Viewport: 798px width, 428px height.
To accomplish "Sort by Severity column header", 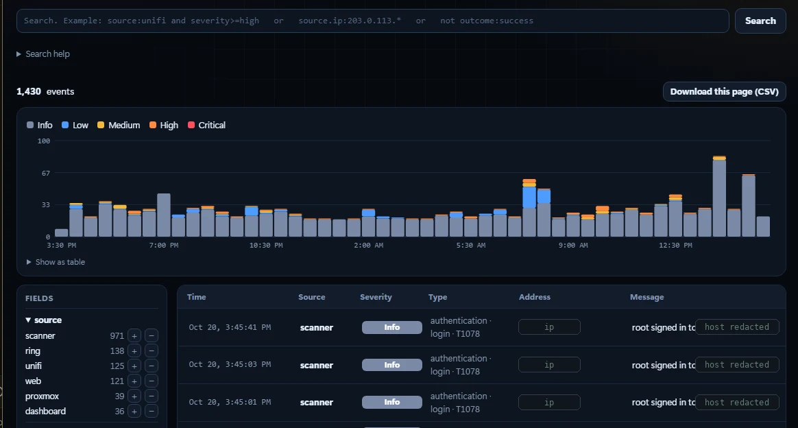I will (x=376, y=297).
